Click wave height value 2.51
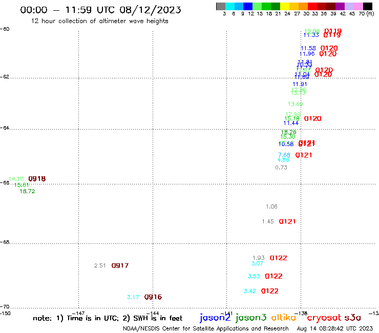 coord(100,265)
